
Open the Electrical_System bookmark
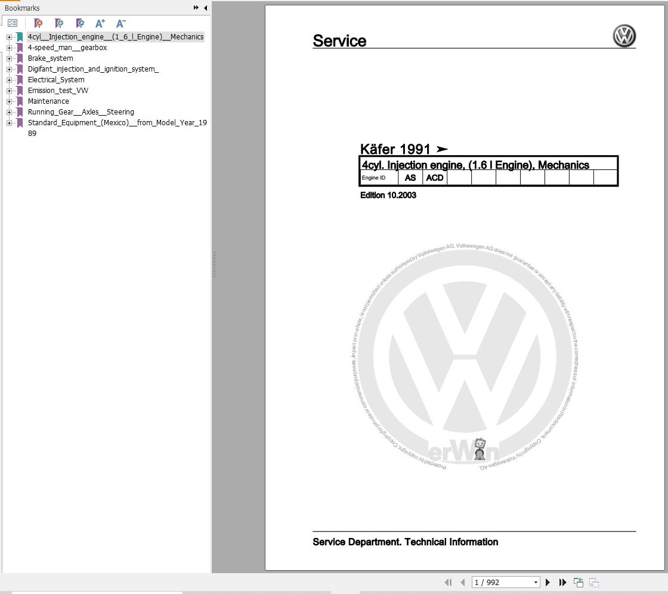tap(56, 80)
